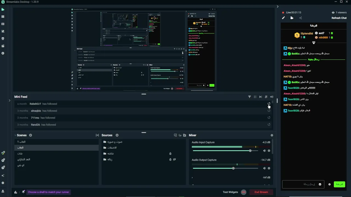The width and height of the screenshot is (351, 197).
Task: Open the Editor tab in left sidebar
Action: click(x=3, y=9)
